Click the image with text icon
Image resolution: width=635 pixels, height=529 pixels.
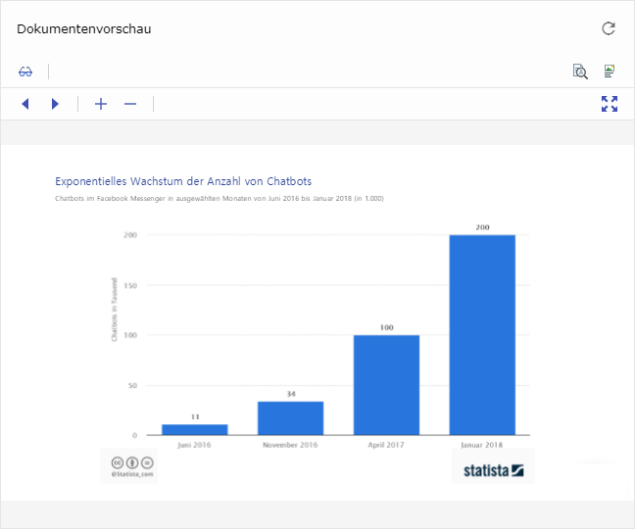[610, 72]
